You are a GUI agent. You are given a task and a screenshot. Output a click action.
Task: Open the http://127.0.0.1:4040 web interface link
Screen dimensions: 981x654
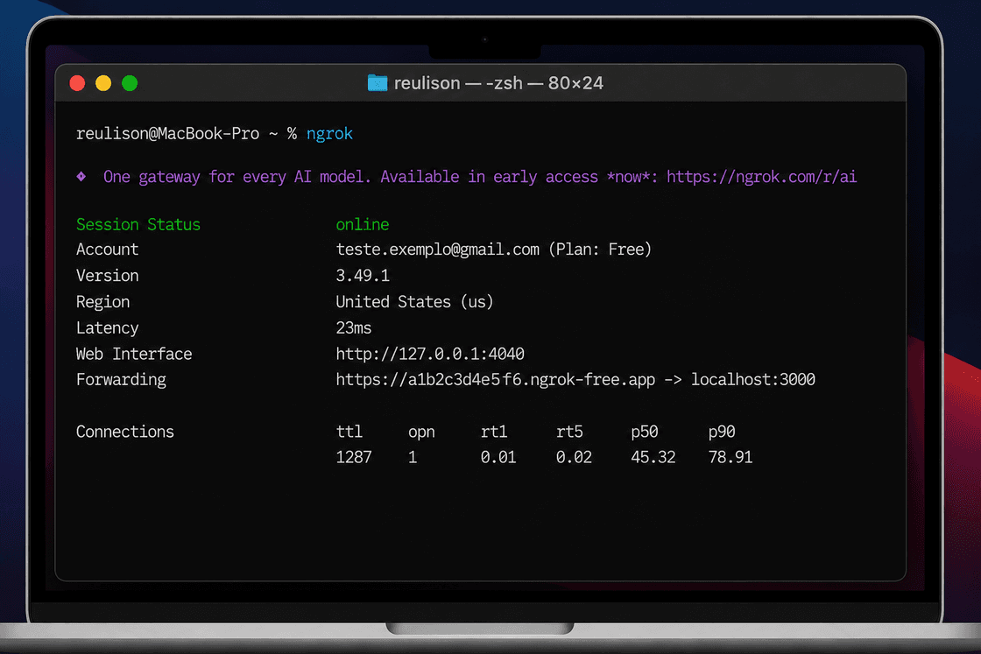pyautogui.click(x=430, y=354)
